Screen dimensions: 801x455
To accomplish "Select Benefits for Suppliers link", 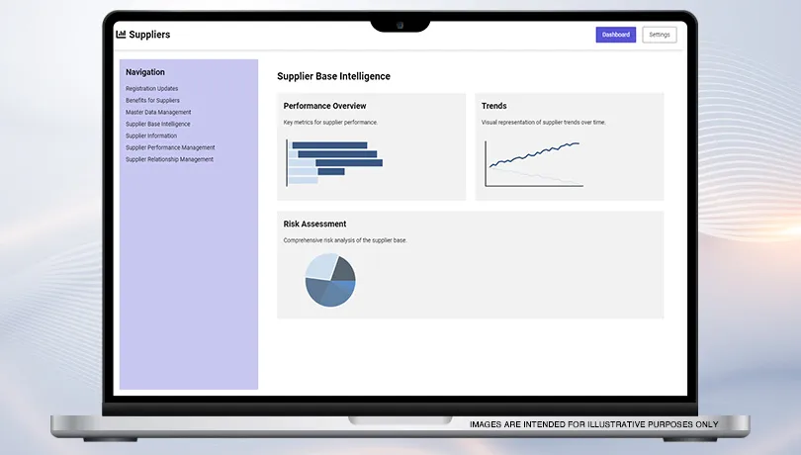I will click(x=152, y=101).
